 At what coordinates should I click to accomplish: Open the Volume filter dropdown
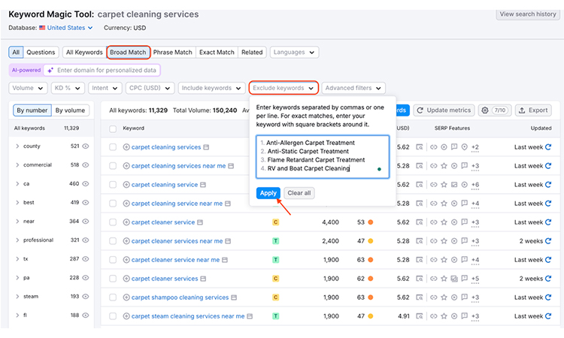click(28, 88)
